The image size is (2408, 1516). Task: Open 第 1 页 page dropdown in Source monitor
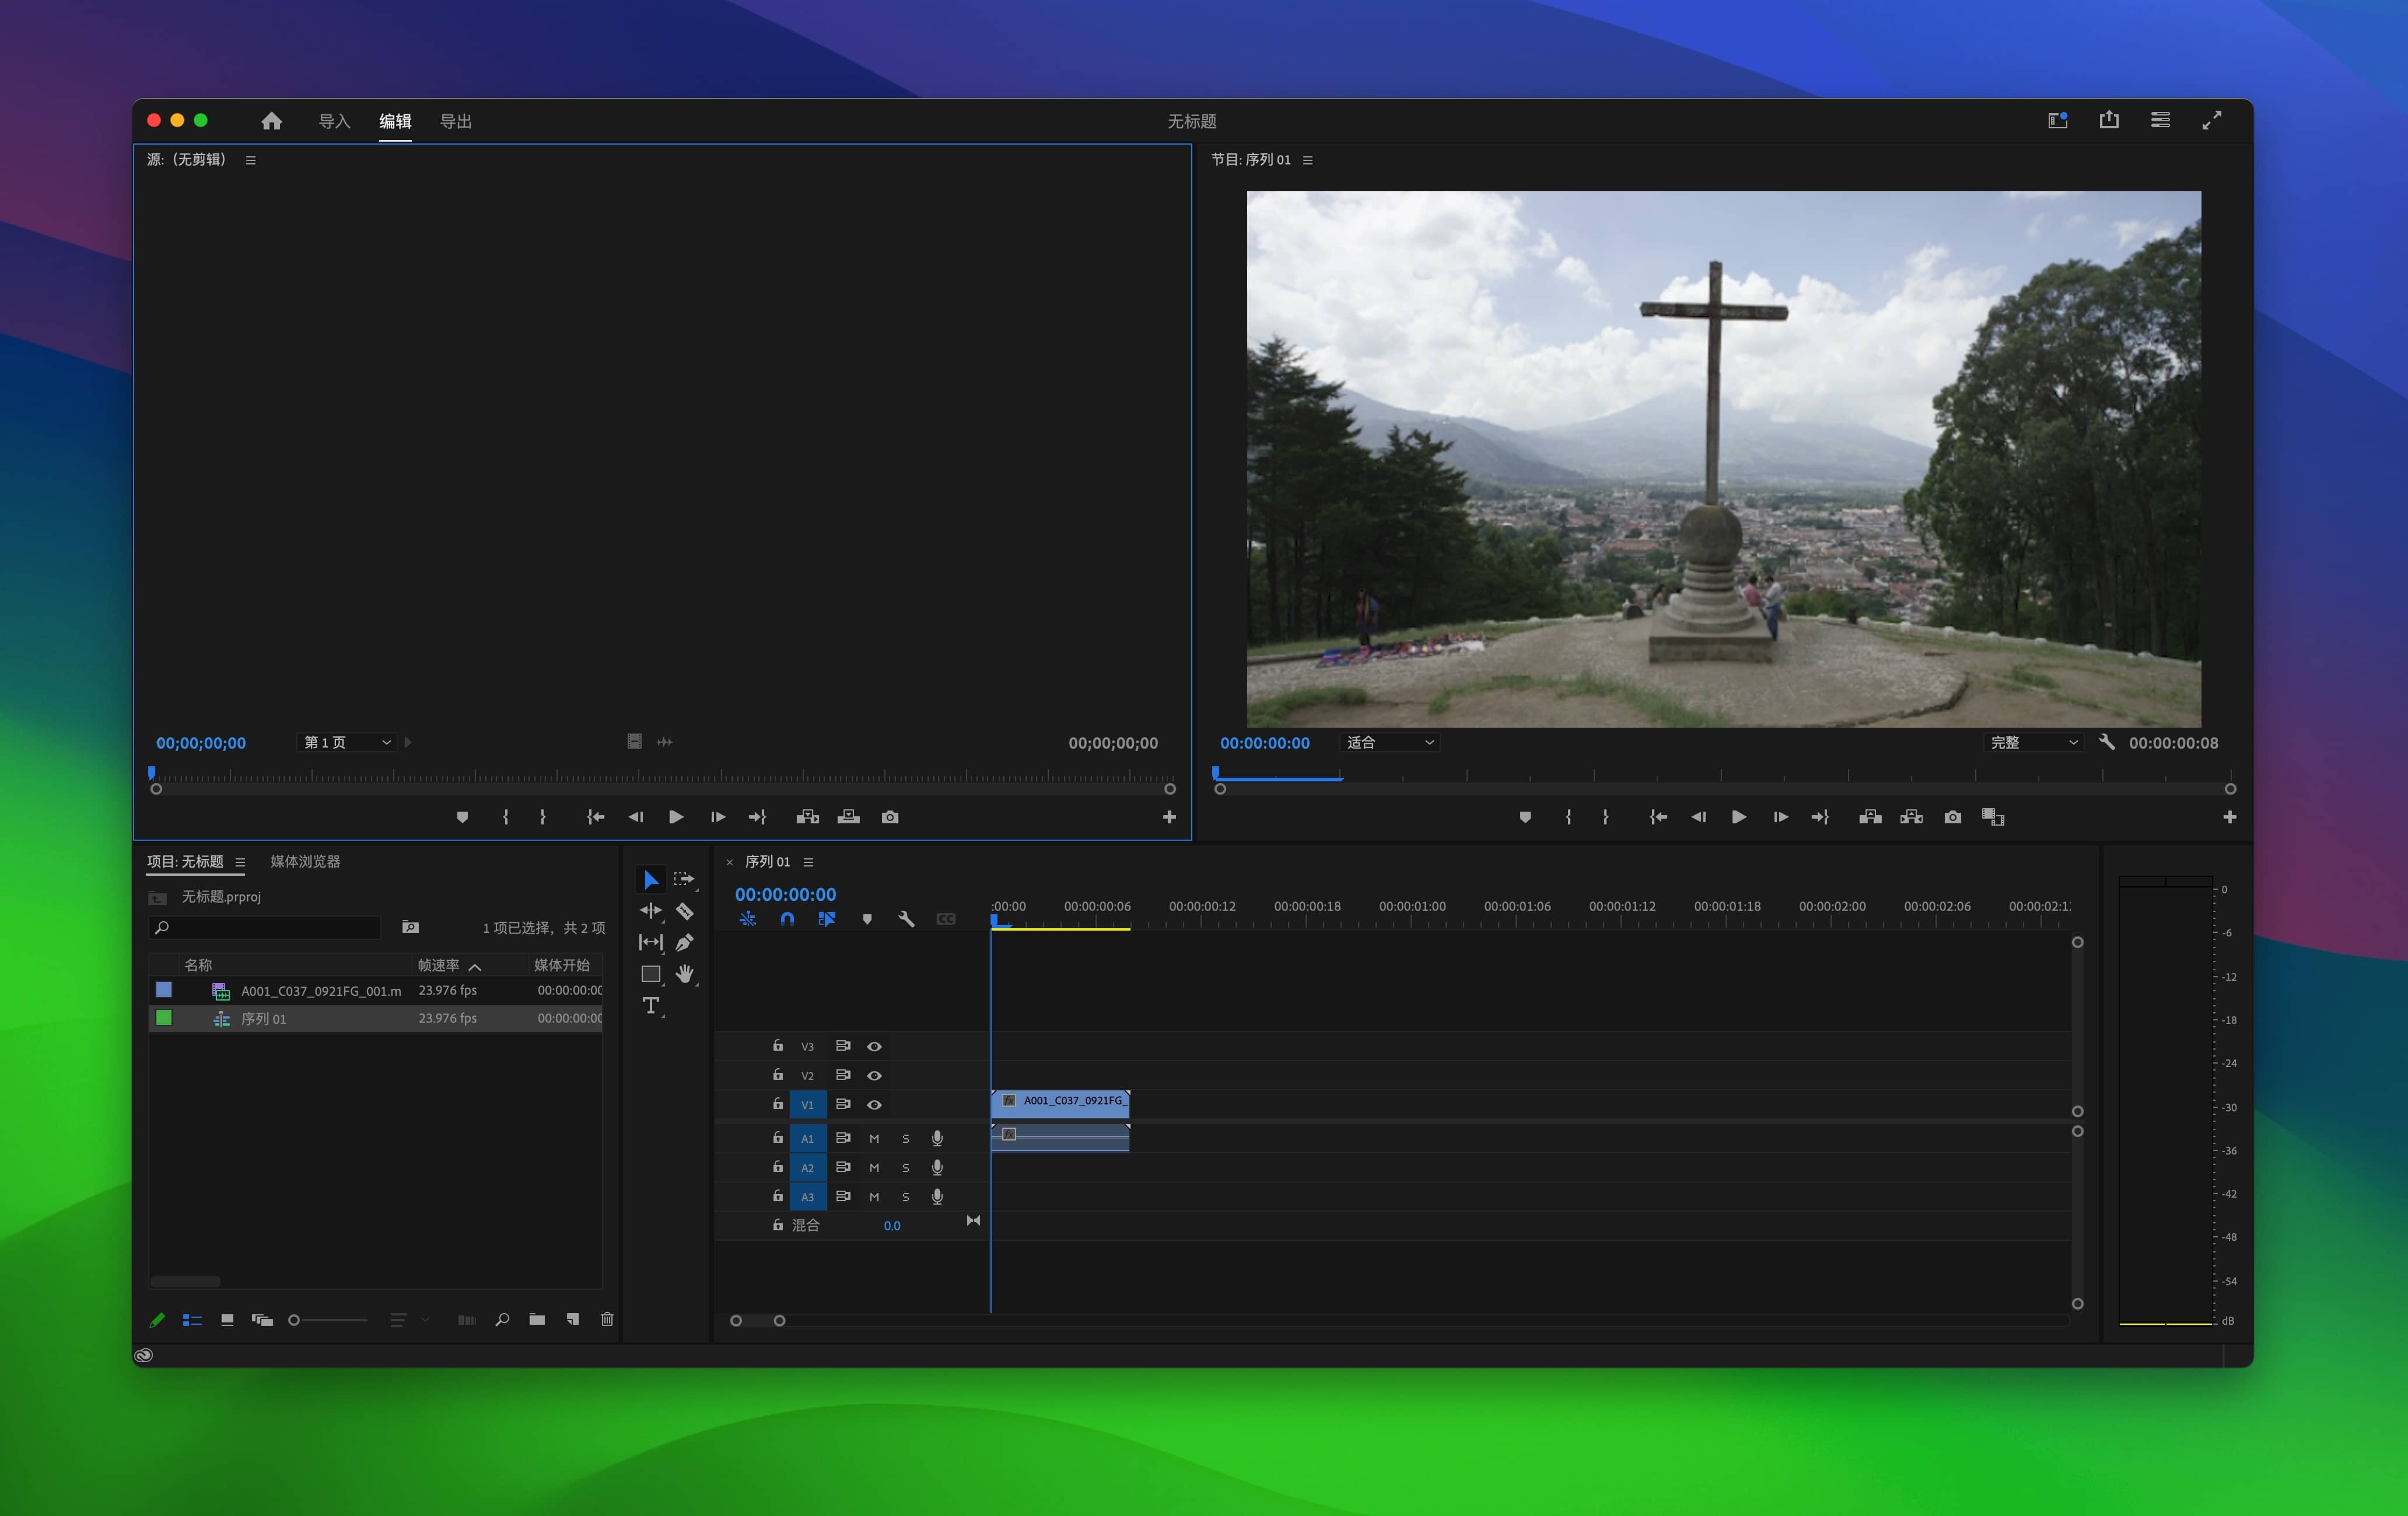coord(347,742)
